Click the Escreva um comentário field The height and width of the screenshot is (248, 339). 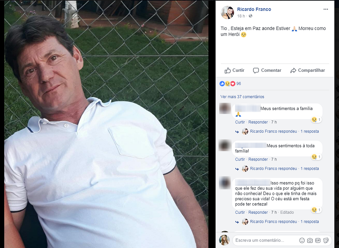tap(266, 240)
